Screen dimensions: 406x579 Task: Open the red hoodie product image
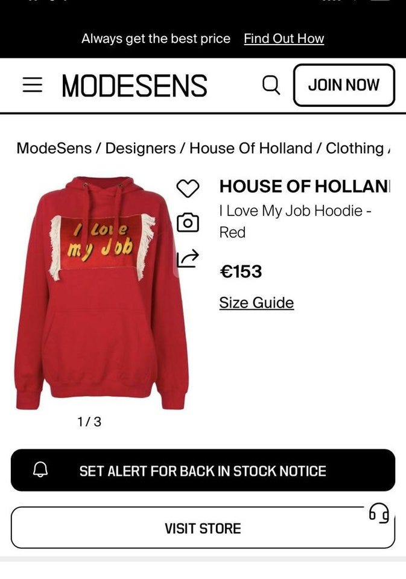(102, 293)
